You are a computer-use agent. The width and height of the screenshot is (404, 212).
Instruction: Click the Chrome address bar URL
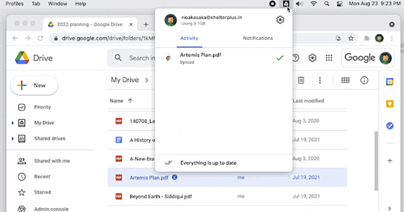click(108, 38)
